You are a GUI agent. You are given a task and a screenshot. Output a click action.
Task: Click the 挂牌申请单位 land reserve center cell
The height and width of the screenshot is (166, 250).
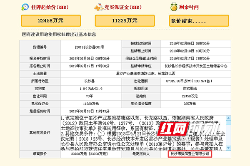point(196,66)
